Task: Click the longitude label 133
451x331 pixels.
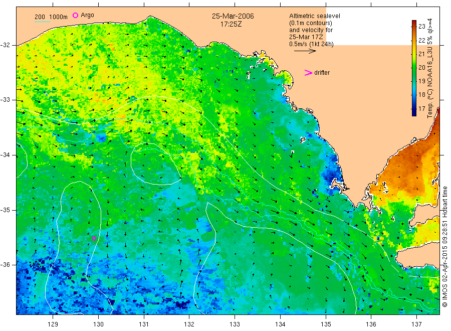Action: pyautogui.click(x=235, y=324)
